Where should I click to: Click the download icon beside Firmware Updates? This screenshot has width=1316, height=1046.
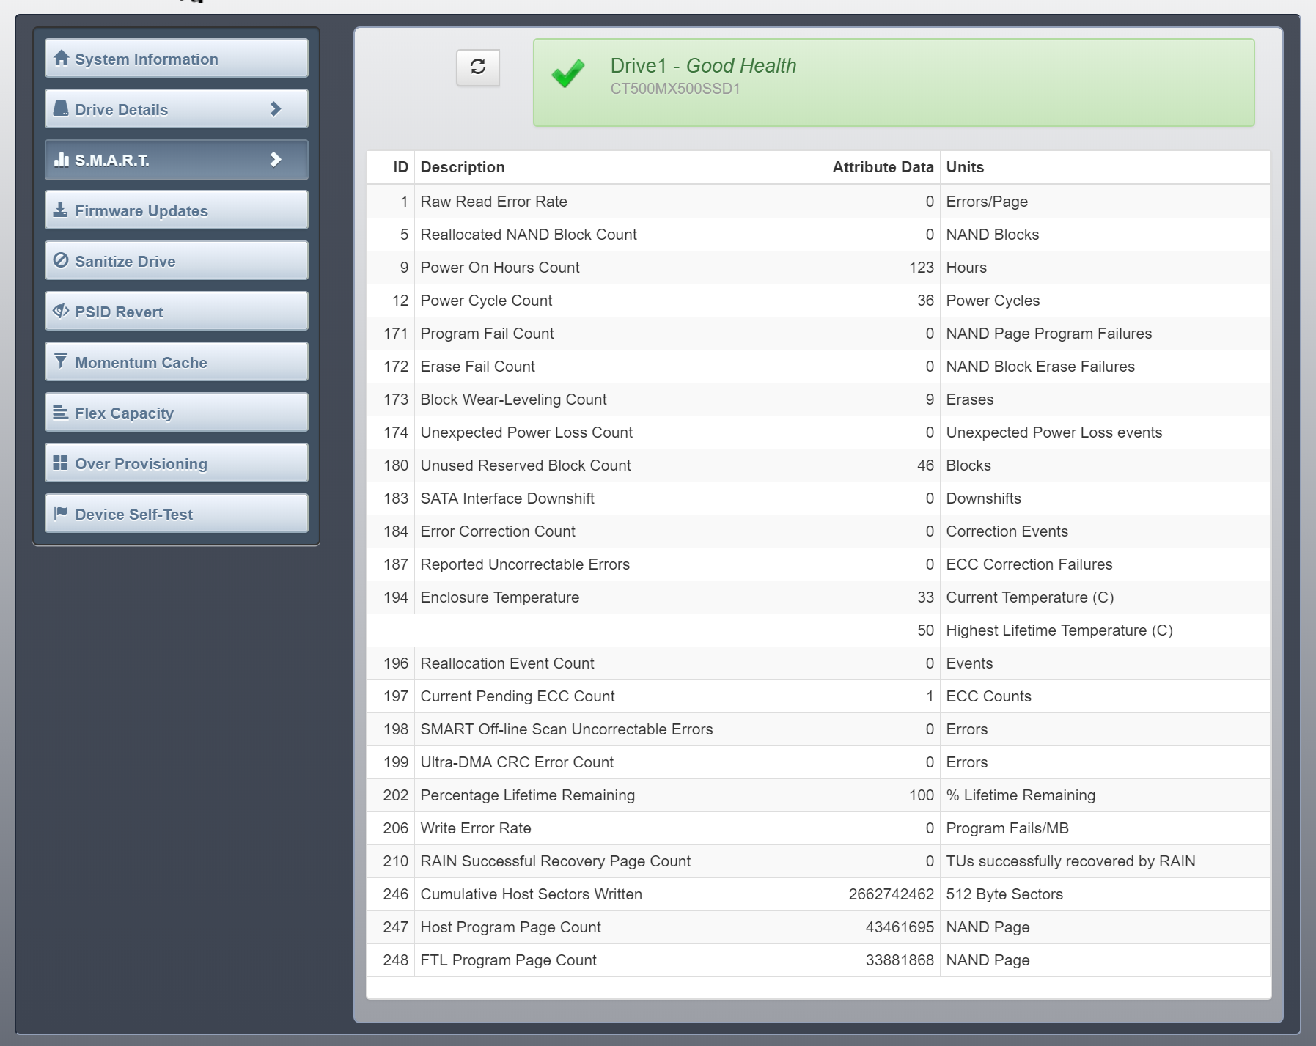click(x=62, y=210)
